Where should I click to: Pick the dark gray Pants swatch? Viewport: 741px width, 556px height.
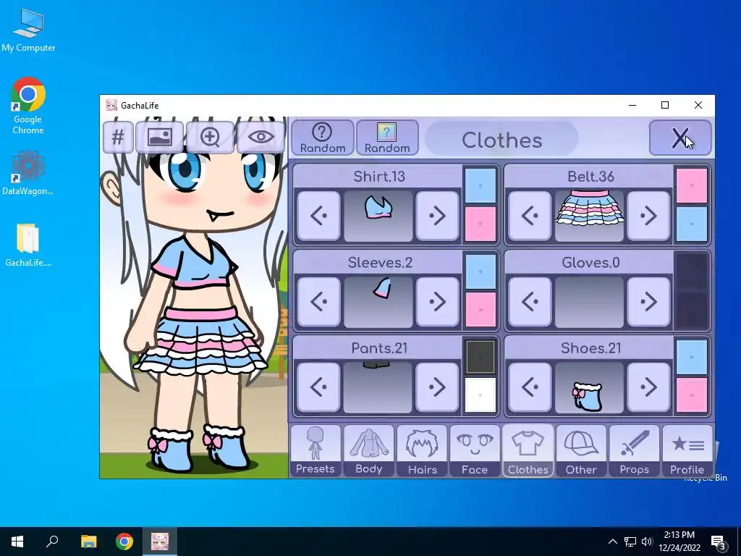(480, 357)
